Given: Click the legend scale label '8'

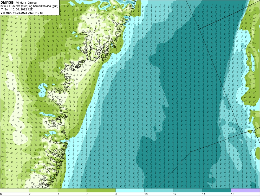Looking at the screenshot, I should (116, 194).
